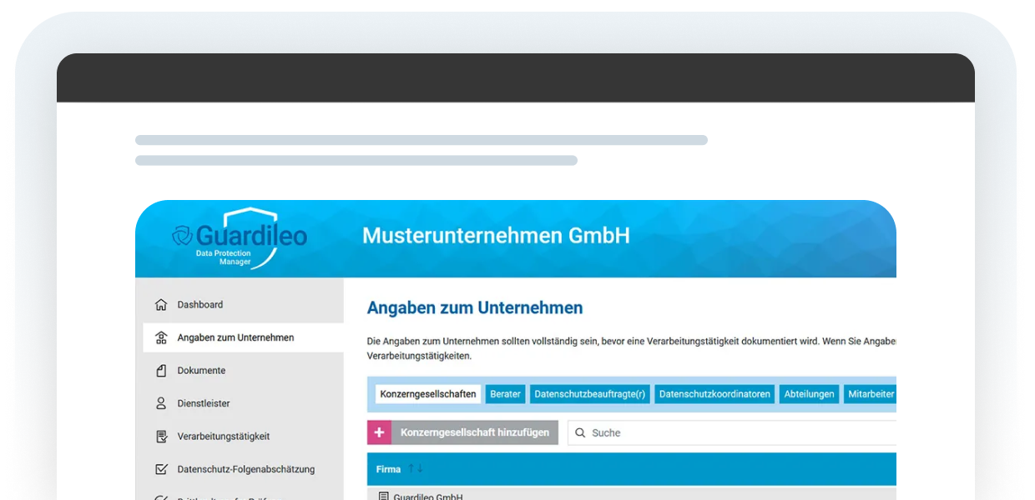The width and height of the screenshot is (1035, 500).
Task: Select the Guardileo GmbH table row
Action: (x=632, y=493)
